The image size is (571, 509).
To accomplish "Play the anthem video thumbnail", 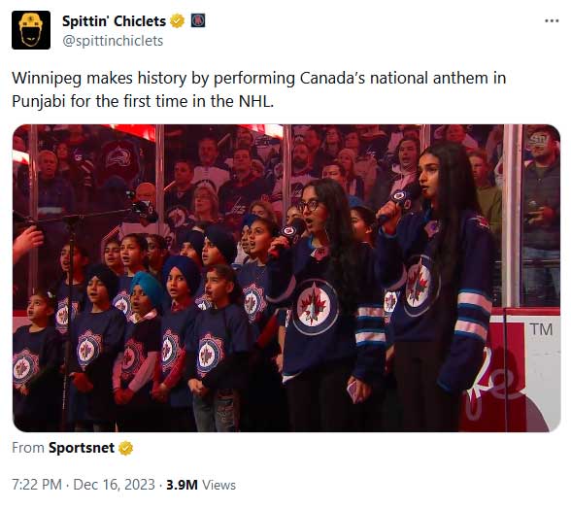I will click(286, 278).
